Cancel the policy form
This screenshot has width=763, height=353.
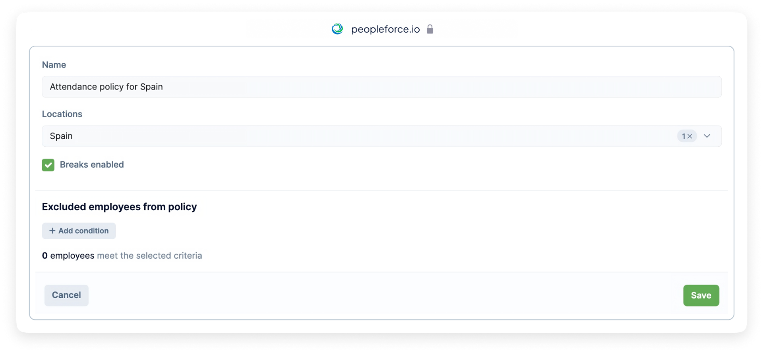[x=66, y=295]
